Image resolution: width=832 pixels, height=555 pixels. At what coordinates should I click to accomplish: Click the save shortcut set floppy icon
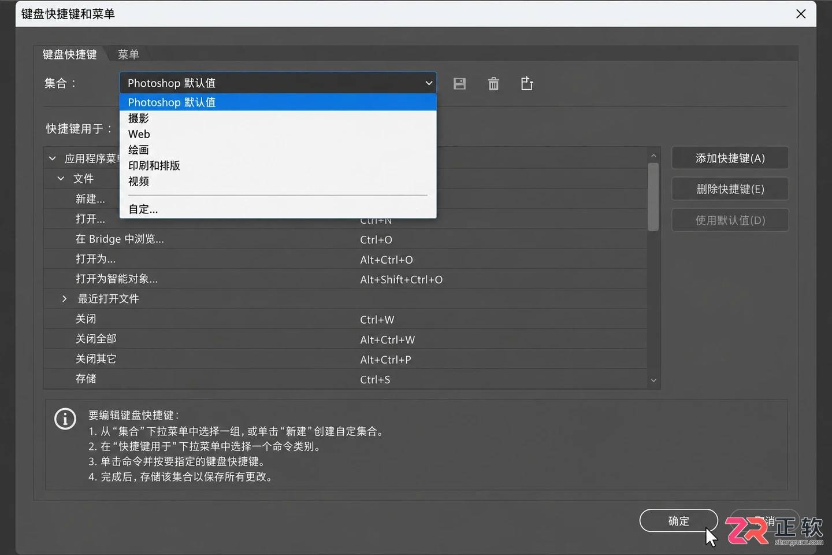(x=459, y=84)
